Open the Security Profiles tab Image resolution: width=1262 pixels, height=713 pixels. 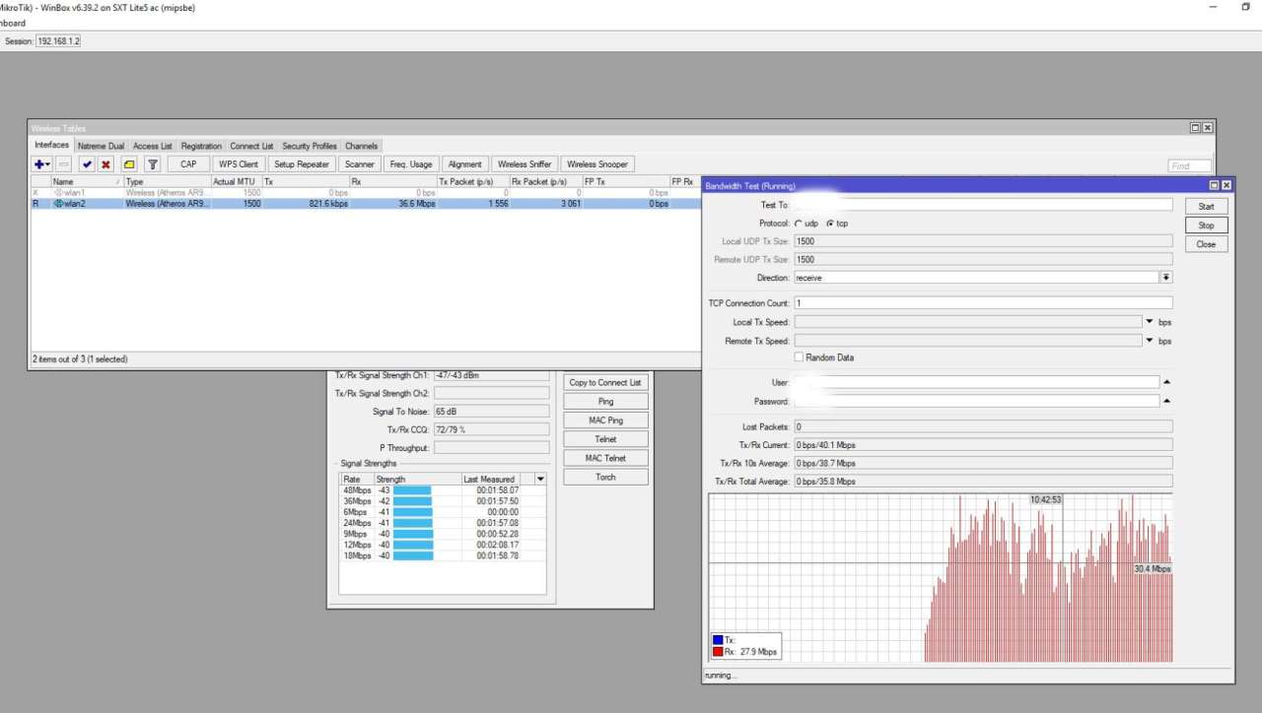click(x=310, y=146)
